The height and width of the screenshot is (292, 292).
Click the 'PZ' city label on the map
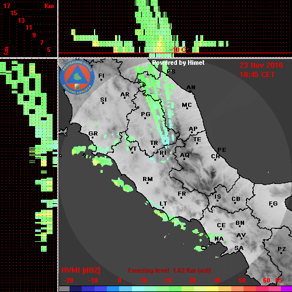(281, 249)
